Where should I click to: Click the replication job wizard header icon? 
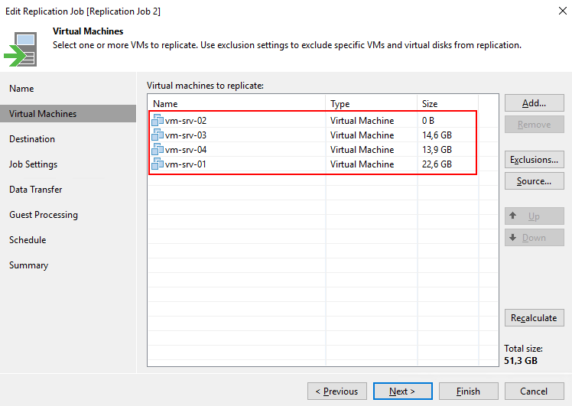click(21, 47)
